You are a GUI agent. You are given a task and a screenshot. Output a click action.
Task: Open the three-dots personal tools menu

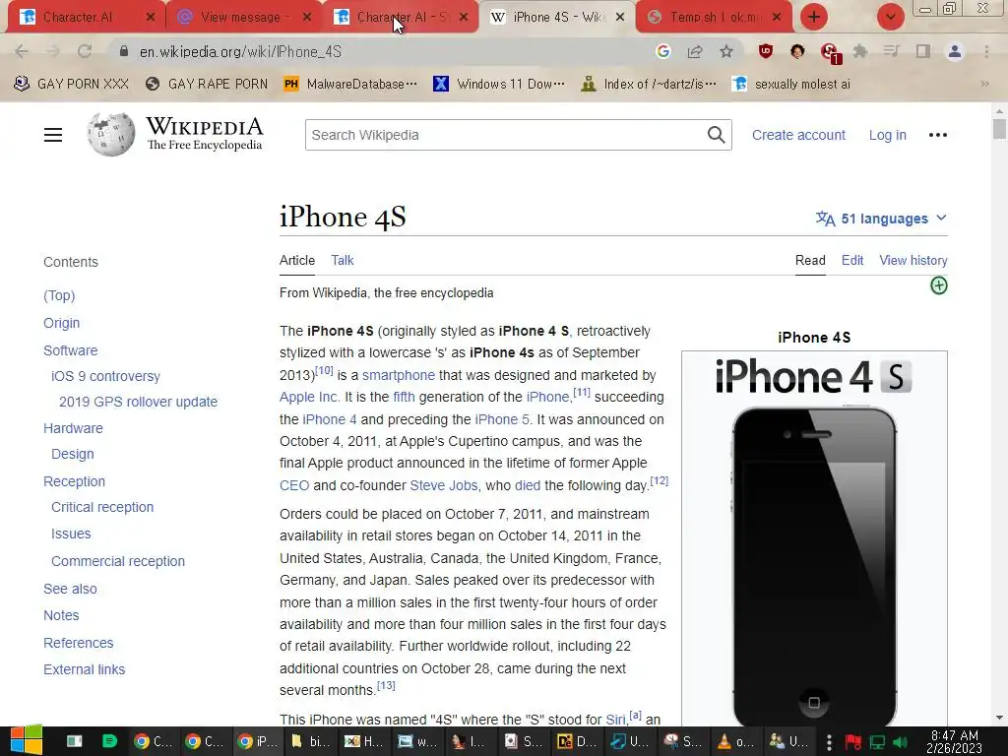pyautogui.click(x=938, y=135)
